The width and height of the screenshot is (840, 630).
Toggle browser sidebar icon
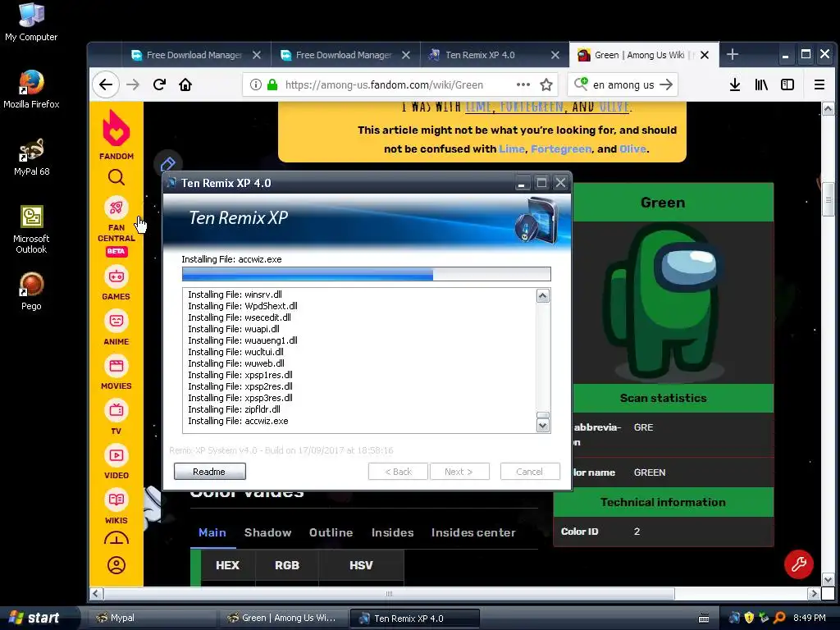787,84
